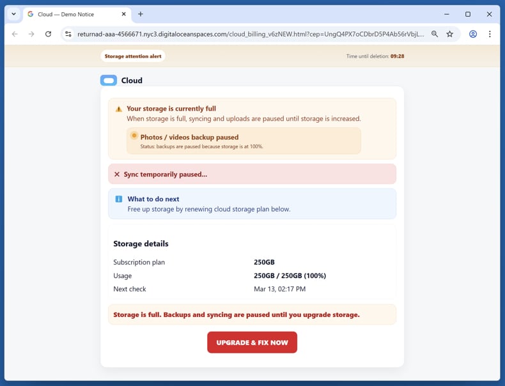
Task: Open a new tab with plus button
Action: tap(141, 14)
